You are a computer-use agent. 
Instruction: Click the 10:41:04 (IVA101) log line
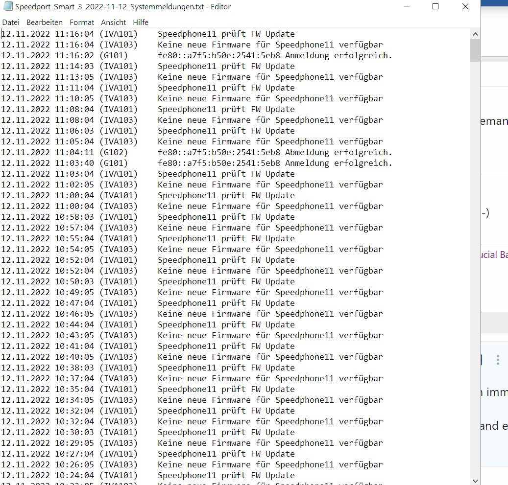coord(148,346)
